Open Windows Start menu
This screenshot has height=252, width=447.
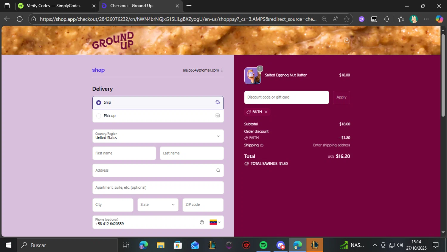(x=8, y=245)
